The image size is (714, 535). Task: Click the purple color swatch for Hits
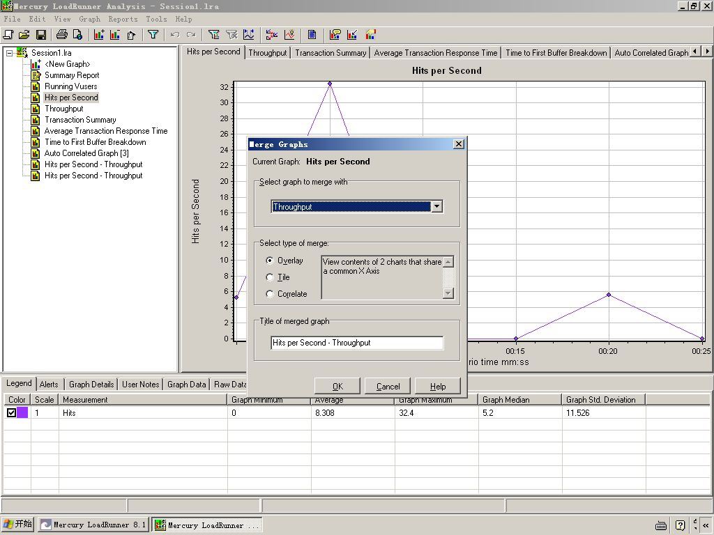click(x=22, y=412)
